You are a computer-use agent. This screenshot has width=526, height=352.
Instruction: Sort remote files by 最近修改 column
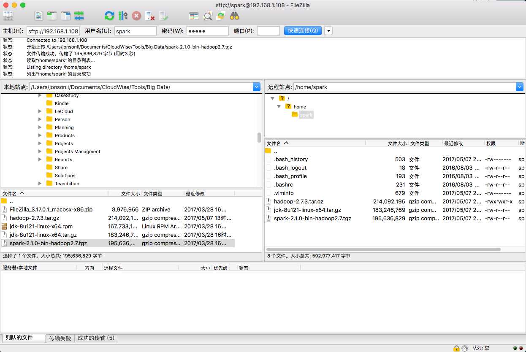coord(463,144)
